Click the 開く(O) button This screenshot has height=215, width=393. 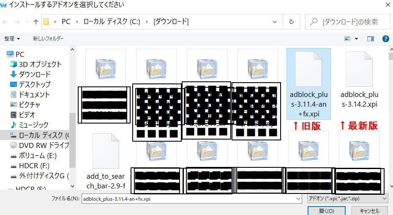(x=327, y=211)
